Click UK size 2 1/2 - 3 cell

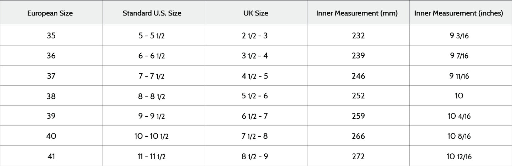coord(255,36)
